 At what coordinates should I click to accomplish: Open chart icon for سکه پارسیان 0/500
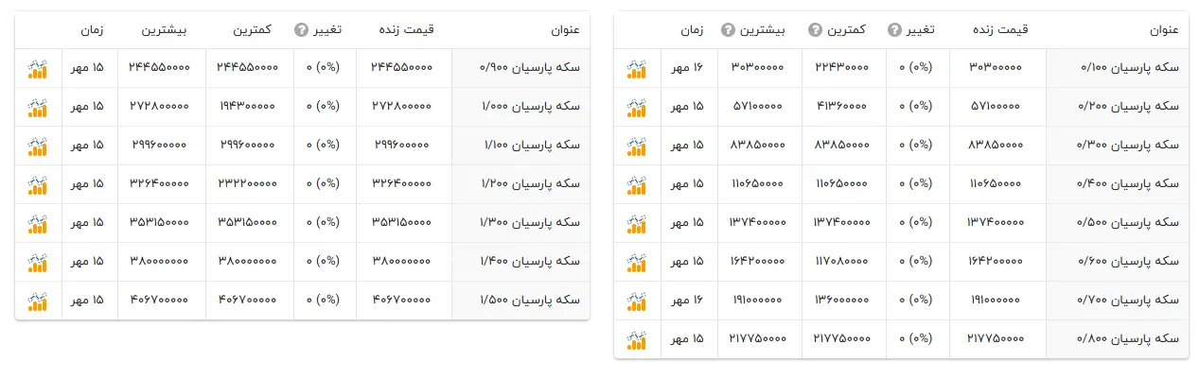tap(637, 224)
